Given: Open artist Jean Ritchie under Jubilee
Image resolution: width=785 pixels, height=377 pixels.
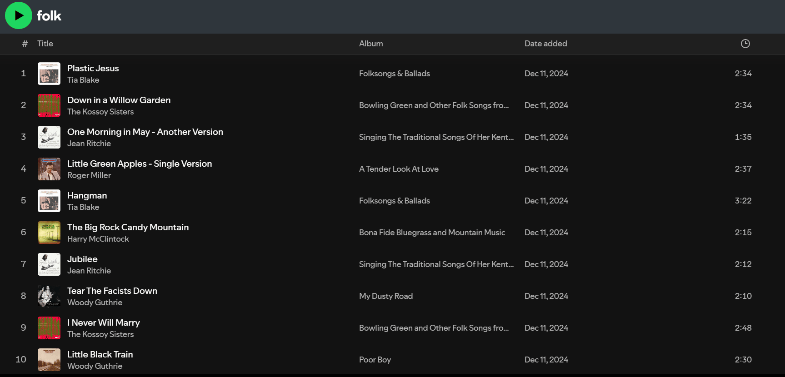Looking at the screenshot, I should 89,271.
